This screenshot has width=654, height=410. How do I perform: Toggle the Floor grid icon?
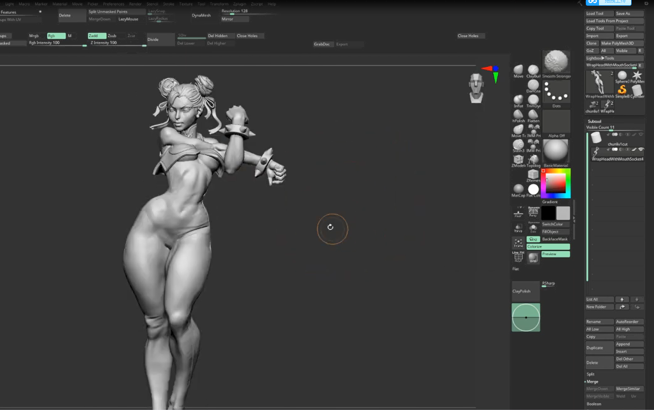pyautogui.click(x=519, y=213)
